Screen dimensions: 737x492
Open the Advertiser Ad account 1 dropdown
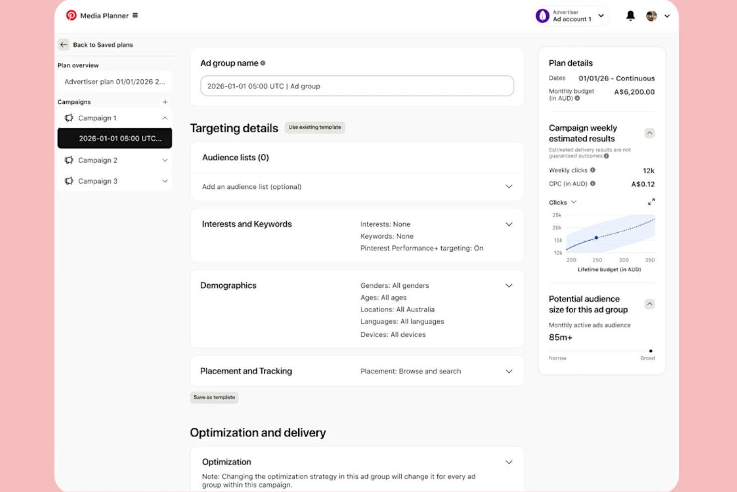pos(571,16)
